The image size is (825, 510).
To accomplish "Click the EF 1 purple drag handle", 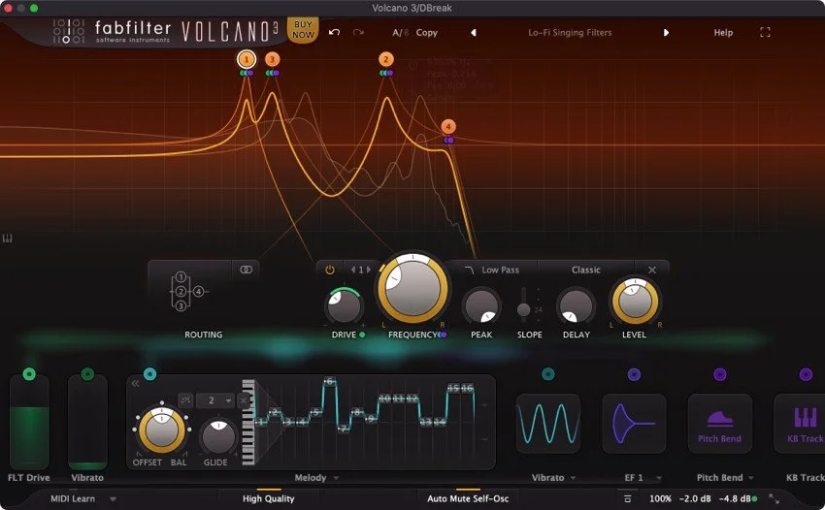I will (x=634, y=374).
